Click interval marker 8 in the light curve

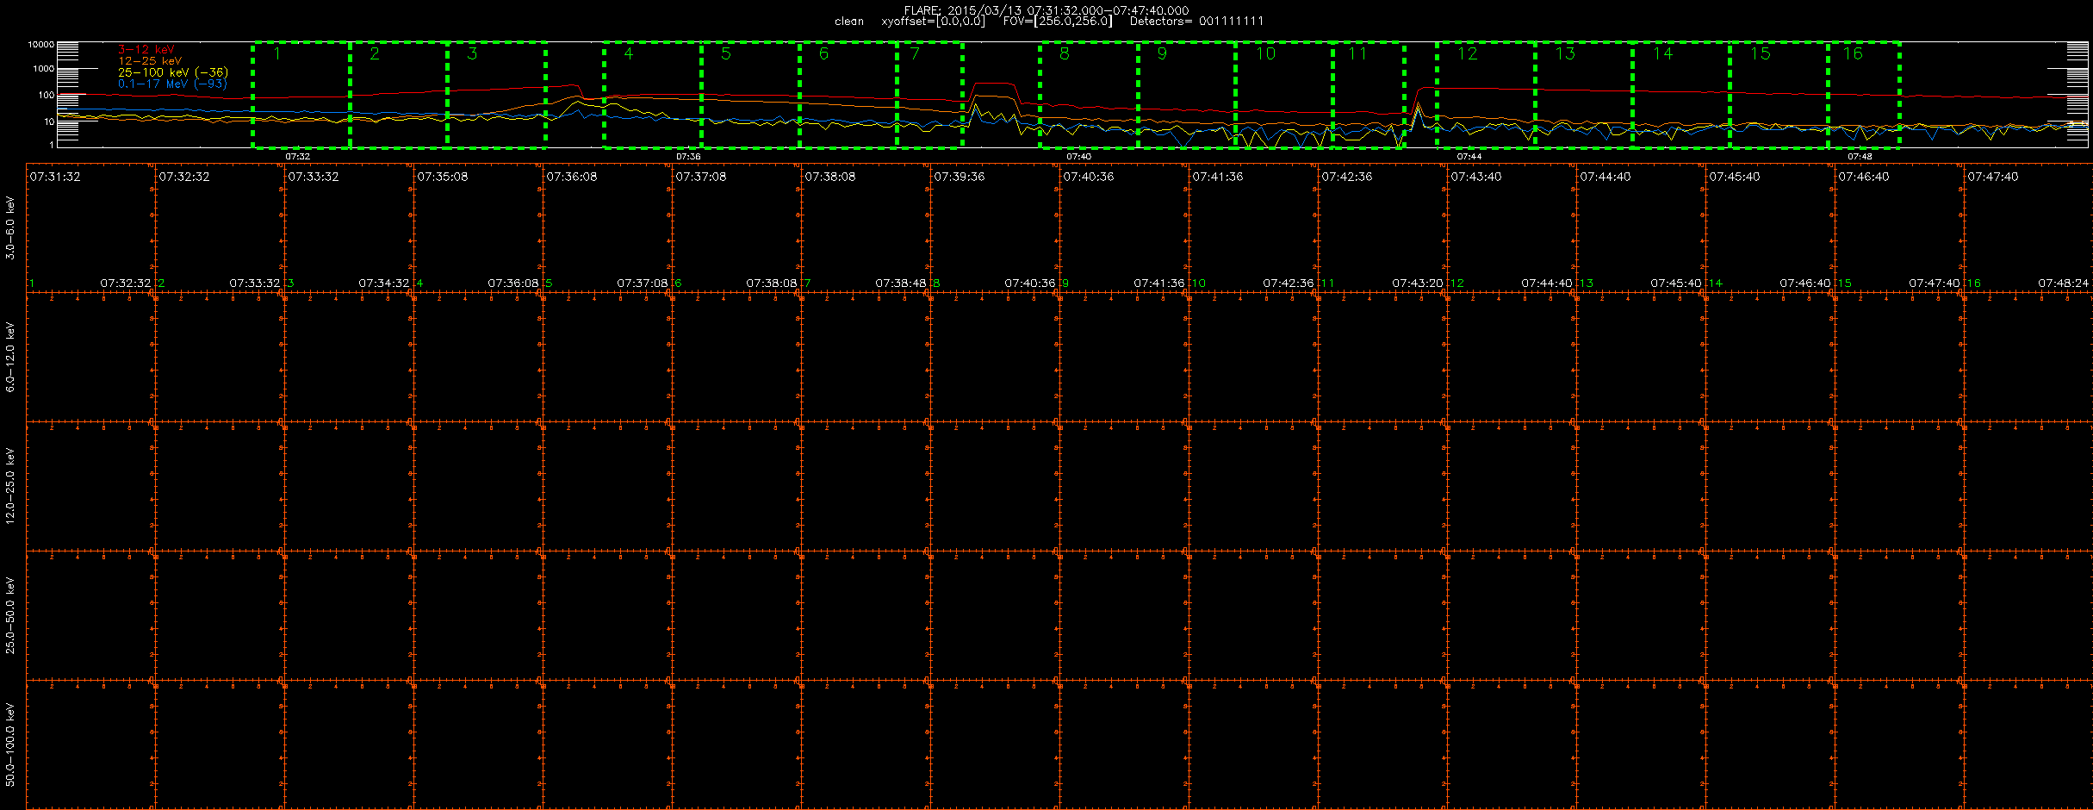tap(1065, 54)
